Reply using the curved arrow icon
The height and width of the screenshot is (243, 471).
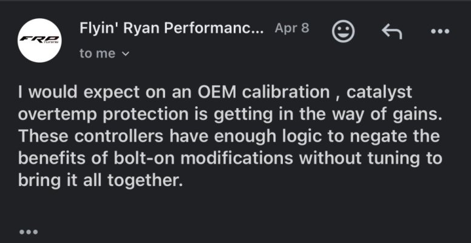tap(391, 32)
